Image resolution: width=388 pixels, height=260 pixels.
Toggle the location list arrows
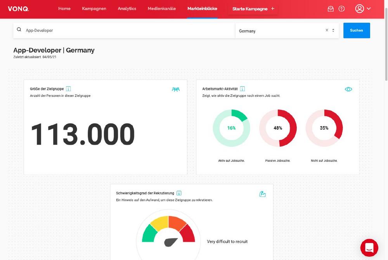tap(333, 30)
